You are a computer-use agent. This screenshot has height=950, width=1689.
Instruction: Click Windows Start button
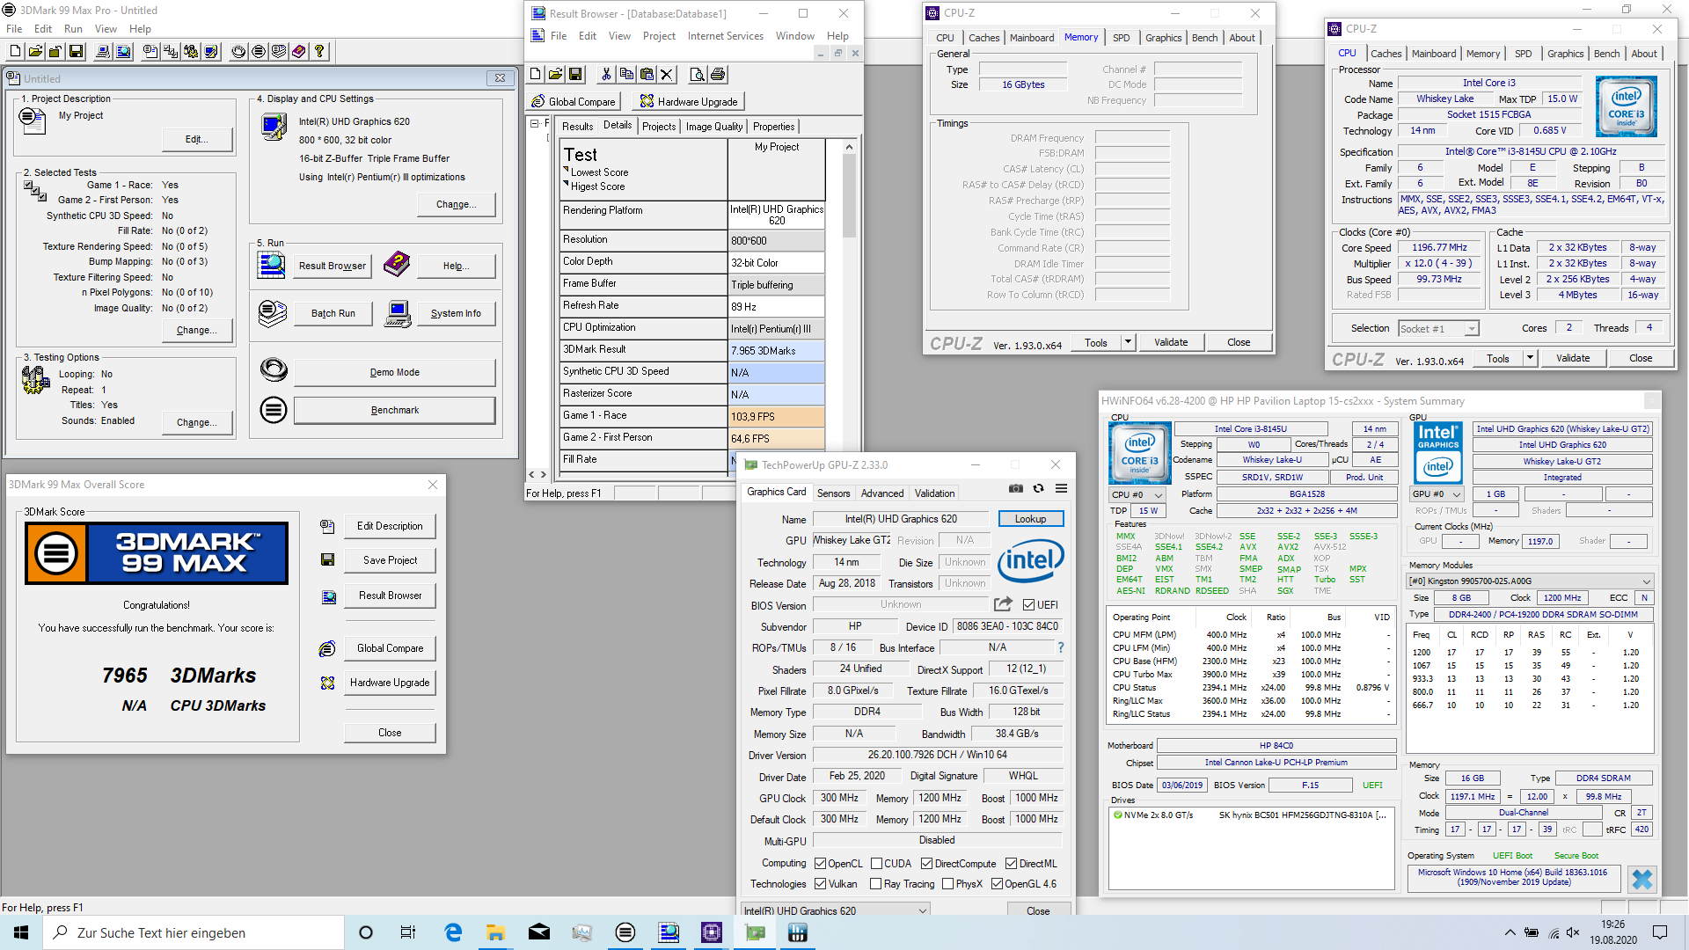tap(21, 932)
